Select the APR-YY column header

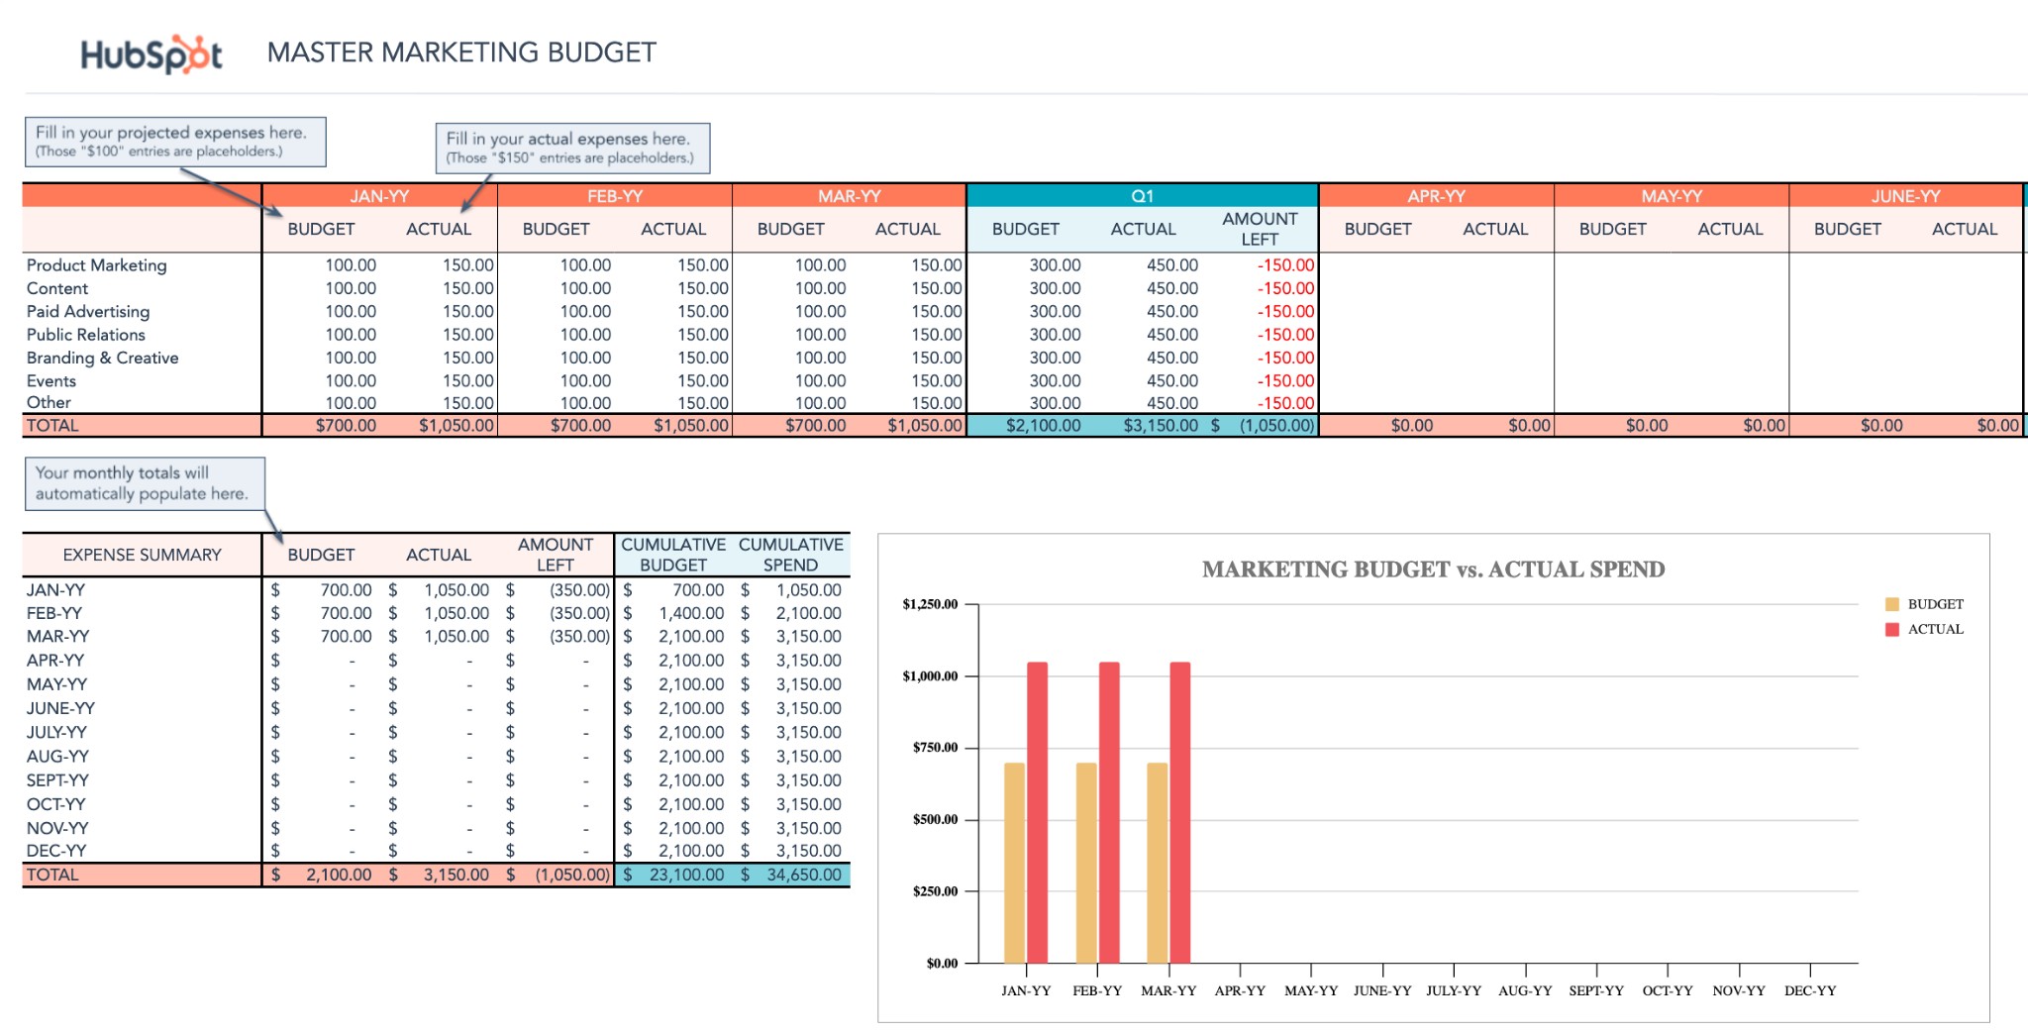pyautogui.click(x=1436, y=196)
